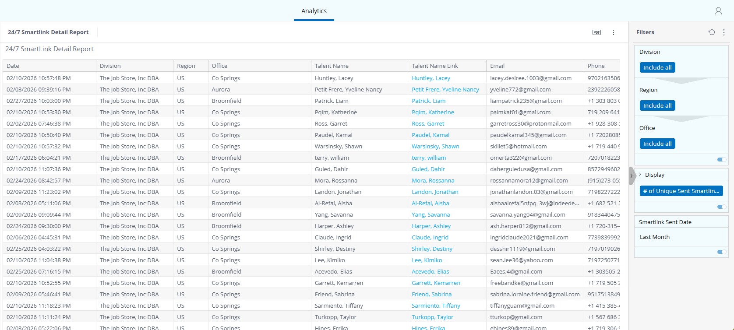Open Petit Frere, Yveline Nancy link

pyautogui.click(x=445, y=89)
